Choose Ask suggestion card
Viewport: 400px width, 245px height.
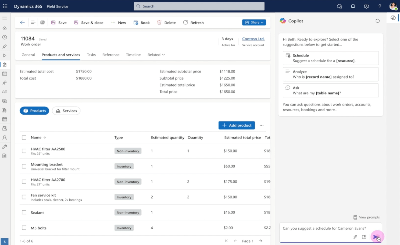click(331, 90)
